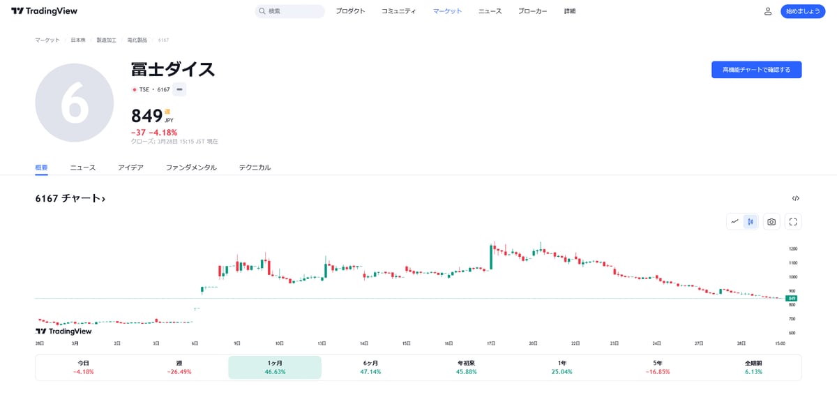The height and width of the screenshot is (395, 837).
Task: Switch to the アイデア tab
Action: coord(130,167)
